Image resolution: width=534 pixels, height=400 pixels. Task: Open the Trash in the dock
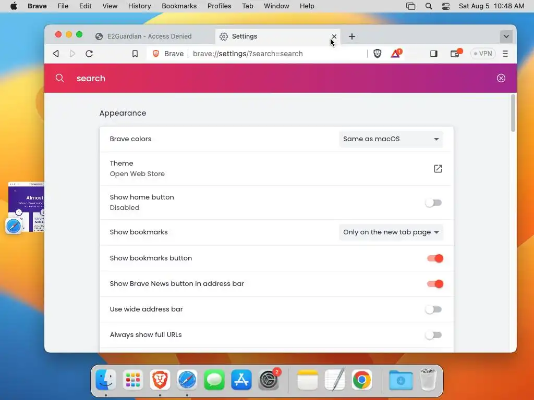pos(428,380)
